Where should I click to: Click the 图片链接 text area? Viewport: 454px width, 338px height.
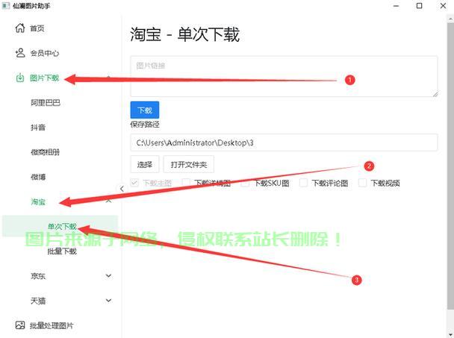[284, 76]
